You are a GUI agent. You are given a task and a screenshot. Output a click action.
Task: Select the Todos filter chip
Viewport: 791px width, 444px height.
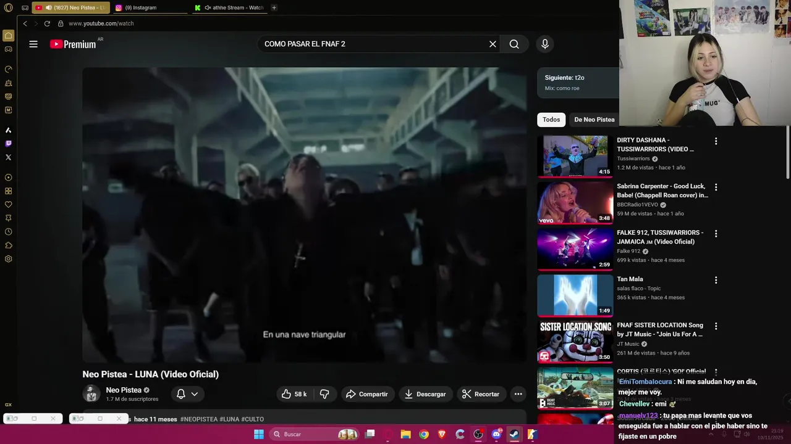pos(551,120)
